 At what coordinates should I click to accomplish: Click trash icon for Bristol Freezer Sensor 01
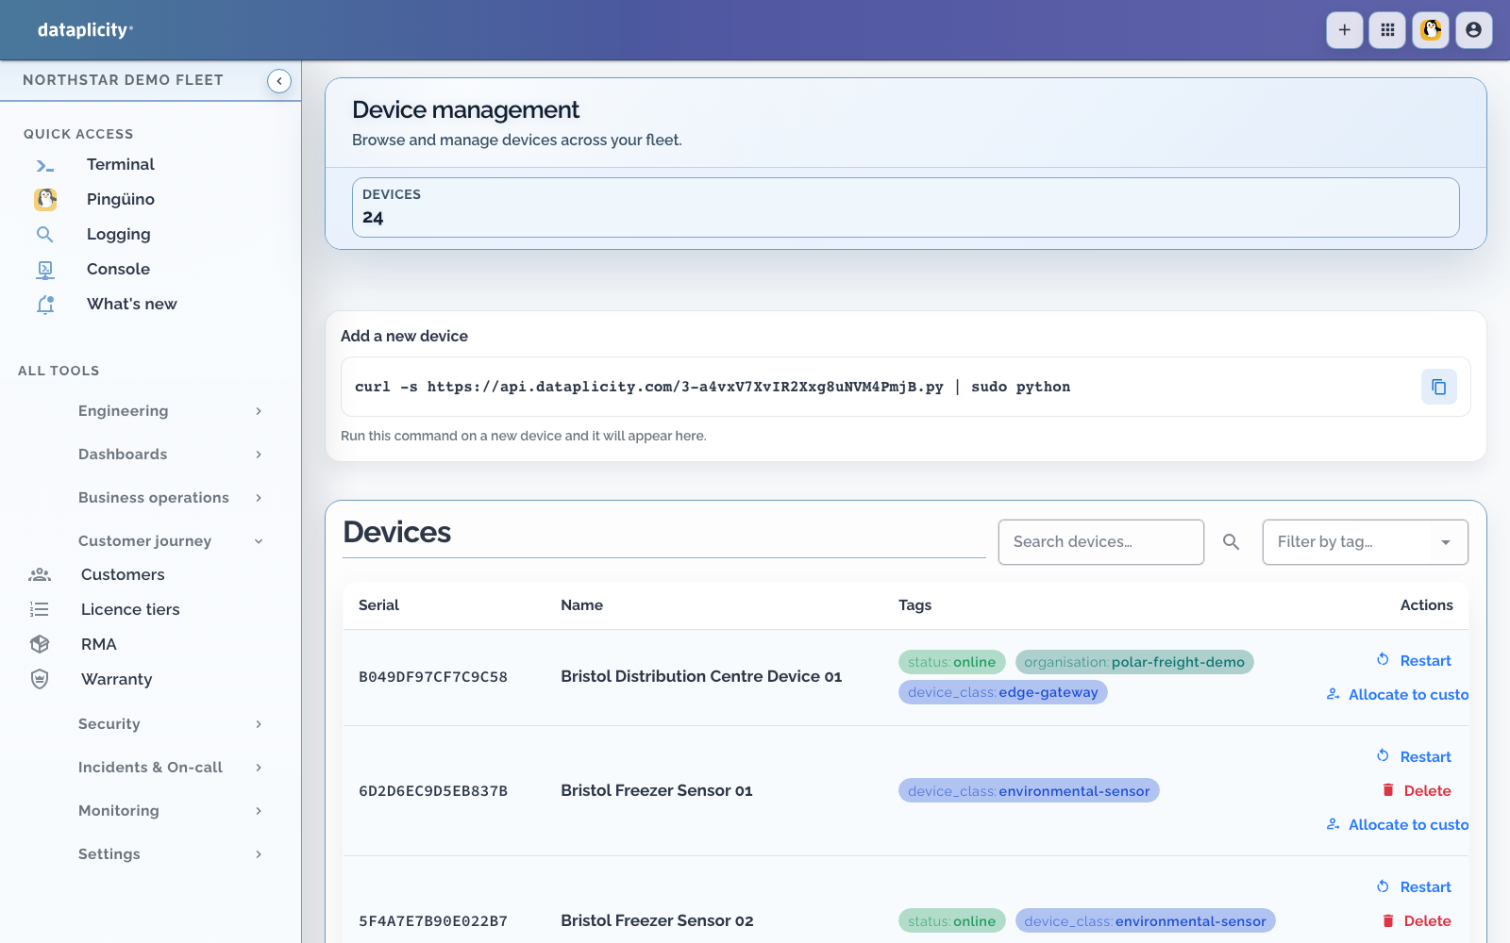[1388, 790]
